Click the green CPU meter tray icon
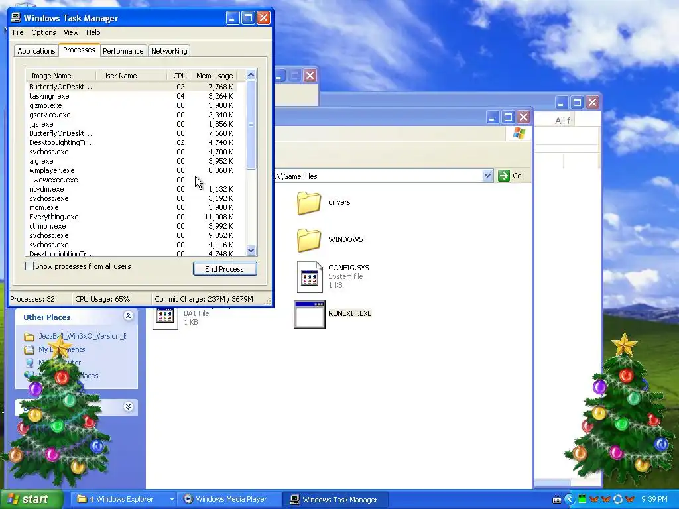The image size is (679, 509). pyautogui.click(x=582, y=500)
